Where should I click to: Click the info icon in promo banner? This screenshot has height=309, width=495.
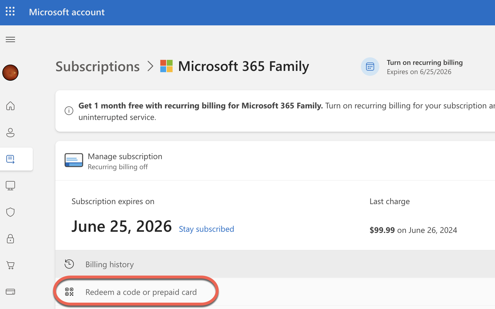tap(69, 111)
